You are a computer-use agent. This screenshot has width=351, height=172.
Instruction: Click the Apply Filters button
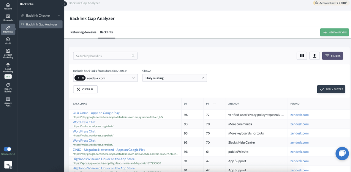331,89
